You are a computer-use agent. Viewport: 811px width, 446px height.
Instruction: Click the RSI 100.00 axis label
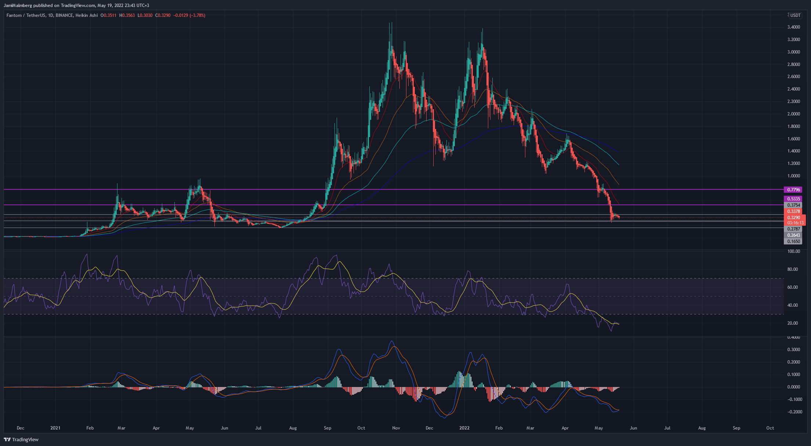(x=794, y=251)
